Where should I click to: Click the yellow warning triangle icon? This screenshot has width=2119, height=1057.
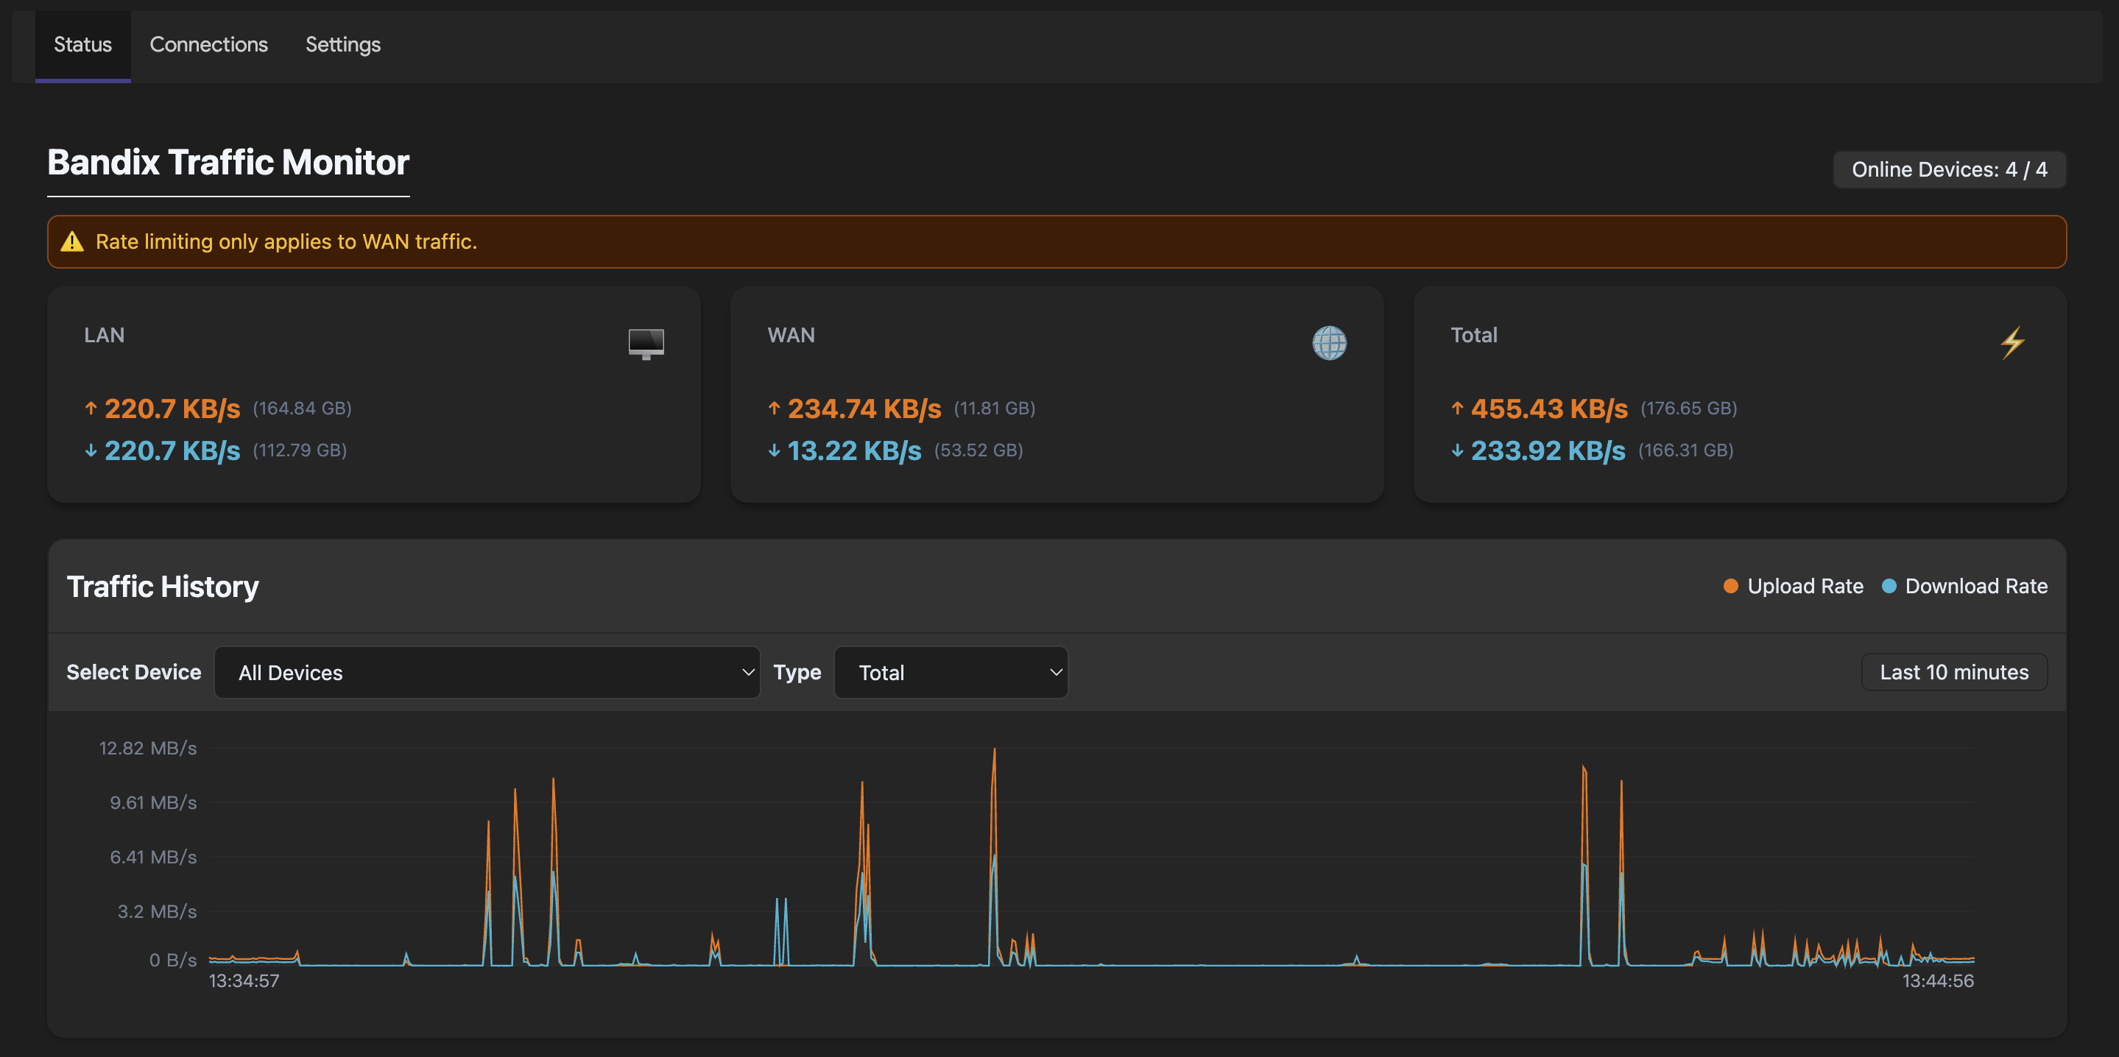pyautogui.click(x=72, y=242)
